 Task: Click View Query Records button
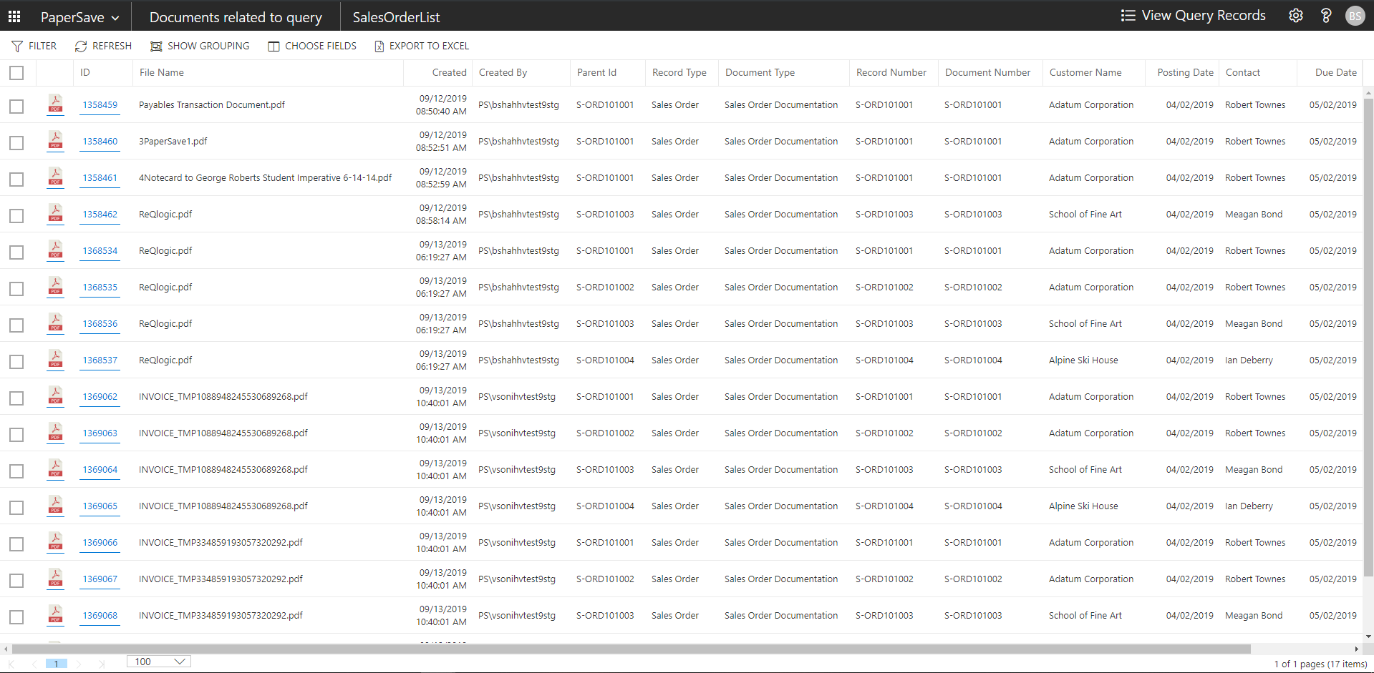tap(1193, 16)
